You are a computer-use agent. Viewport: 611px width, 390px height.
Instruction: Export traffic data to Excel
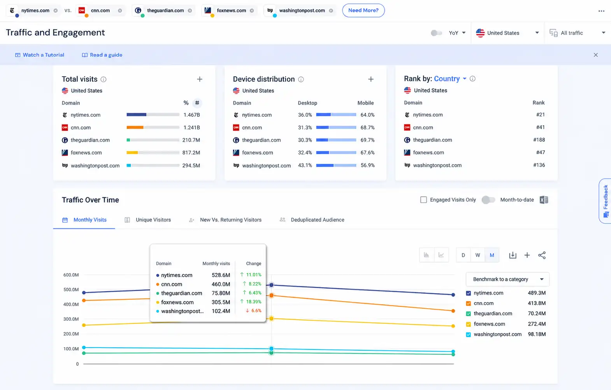[x=544, y=200]
